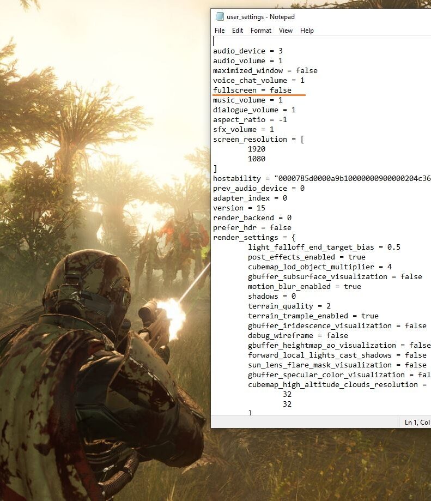Click the value 1920 under screen_resolution

[257, 149]
